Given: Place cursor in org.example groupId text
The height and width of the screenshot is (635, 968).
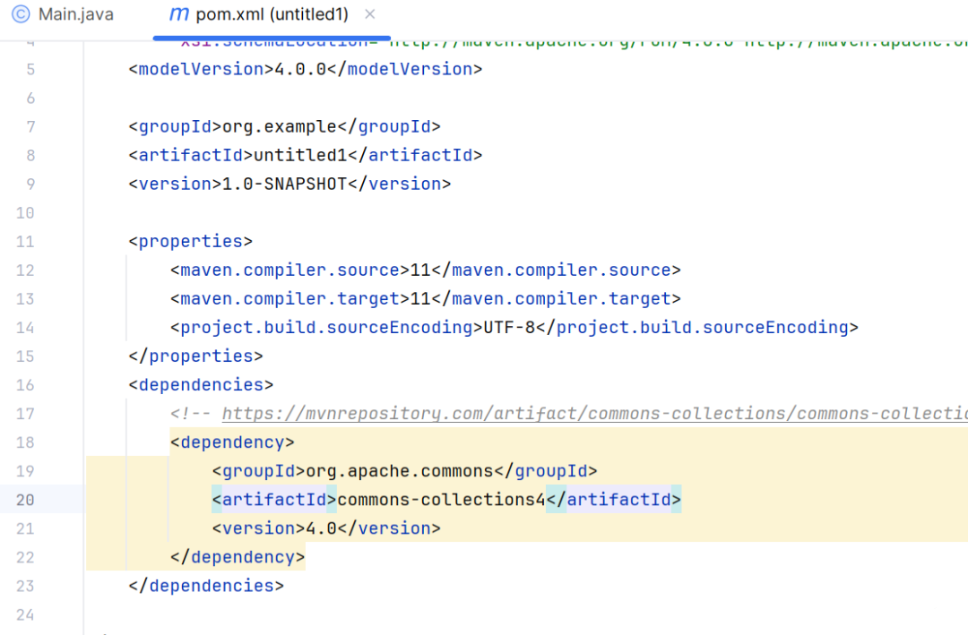Looking at the screenshot, I should pos(280,126).
